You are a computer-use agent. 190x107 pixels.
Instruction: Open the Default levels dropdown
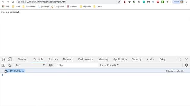109,65
